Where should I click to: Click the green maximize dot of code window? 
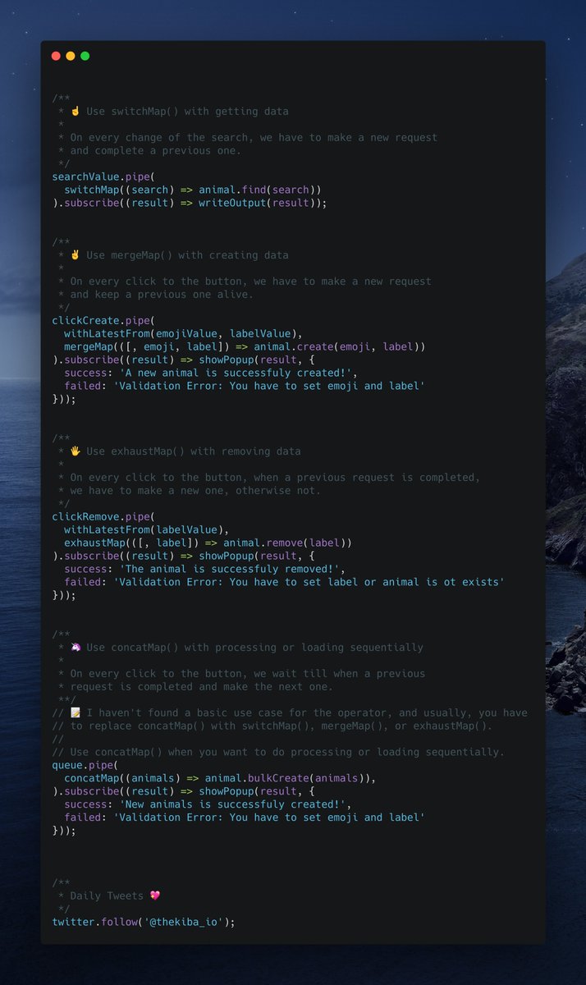(85, 56)
